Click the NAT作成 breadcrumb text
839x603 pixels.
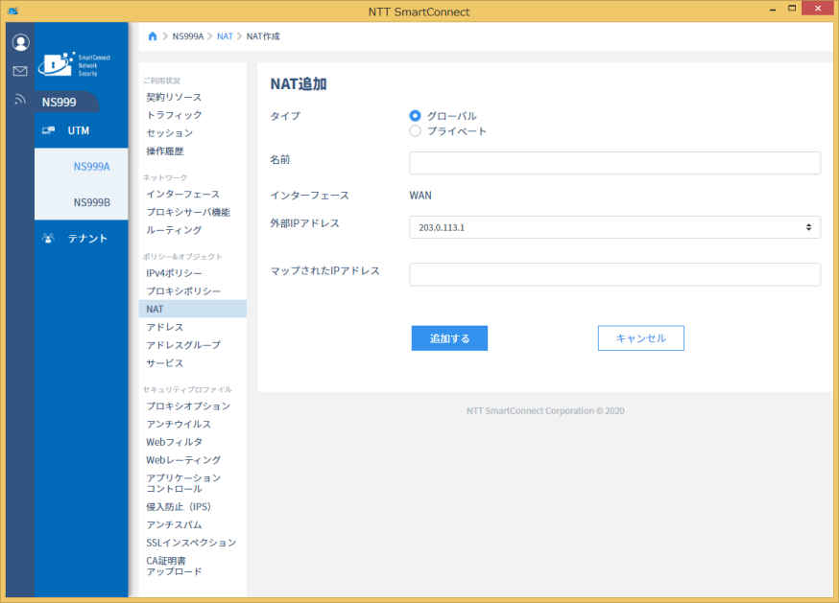coord(263,36)
